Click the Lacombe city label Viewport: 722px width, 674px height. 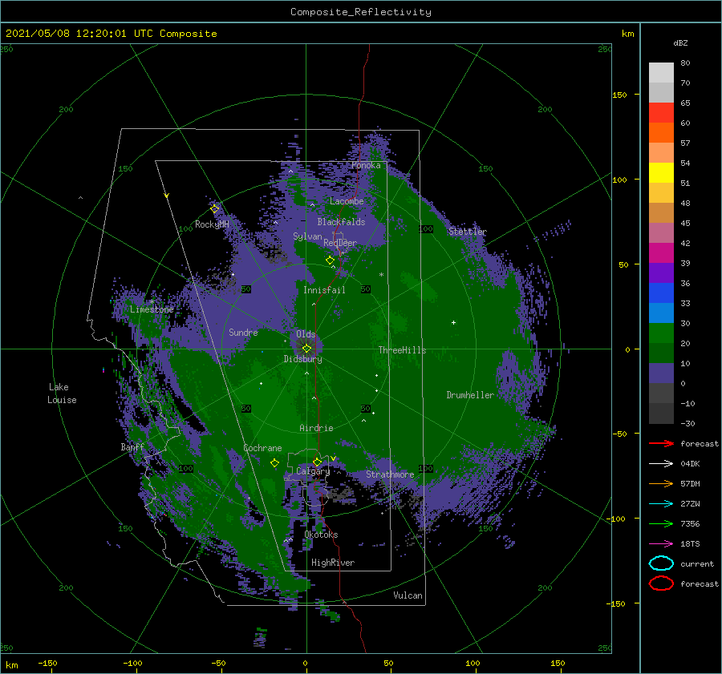coord(347,201)
